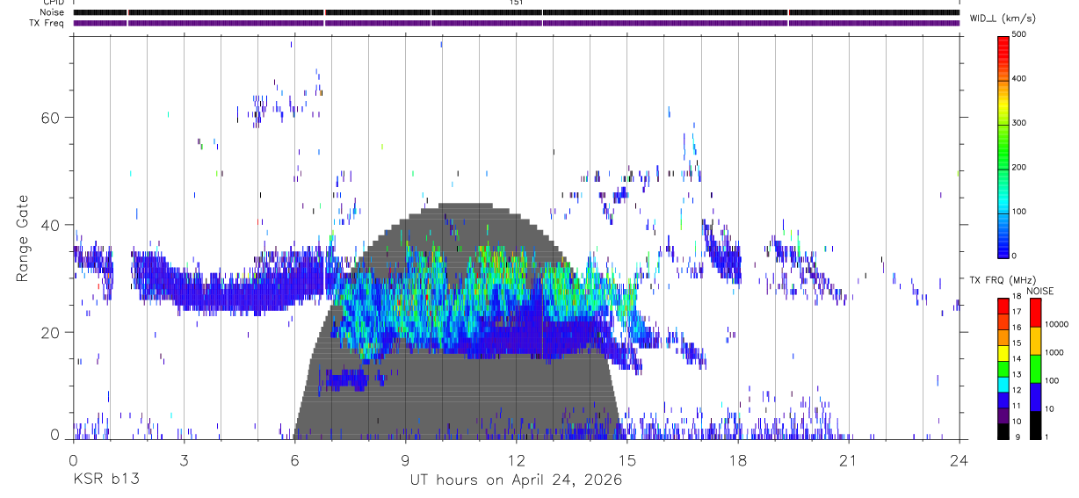
Task: Click the purple TX Freq strip along the top
Action: point(516,23)
